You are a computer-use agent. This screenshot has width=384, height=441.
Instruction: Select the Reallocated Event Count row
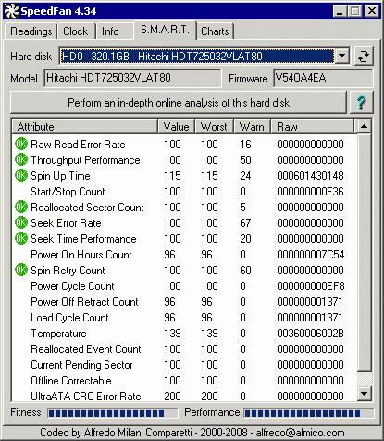click(x=185, y=349)
